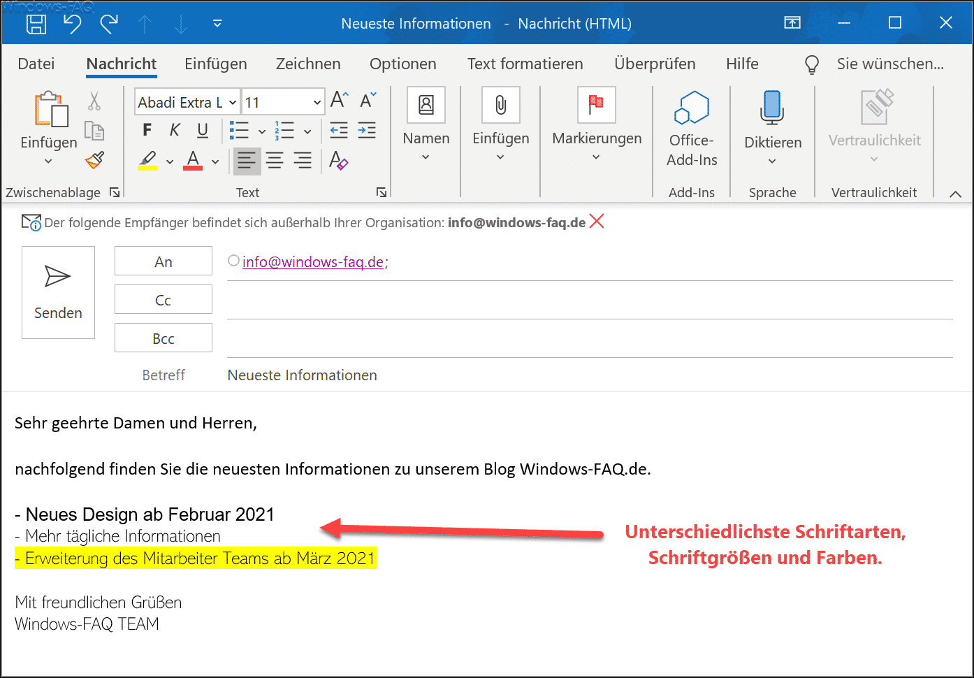Toggle align right

[303, 161]
